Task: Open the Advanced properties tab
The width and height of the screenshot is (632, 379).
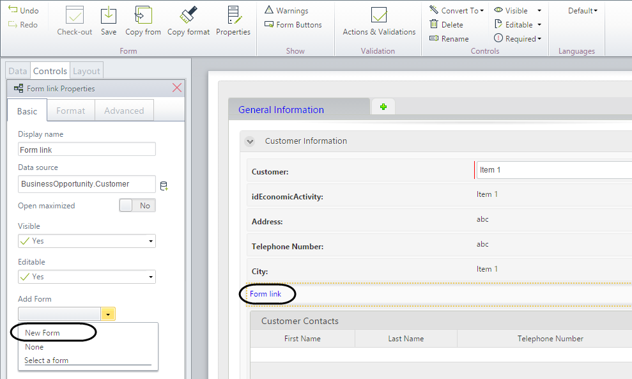Action: (124, 111)
